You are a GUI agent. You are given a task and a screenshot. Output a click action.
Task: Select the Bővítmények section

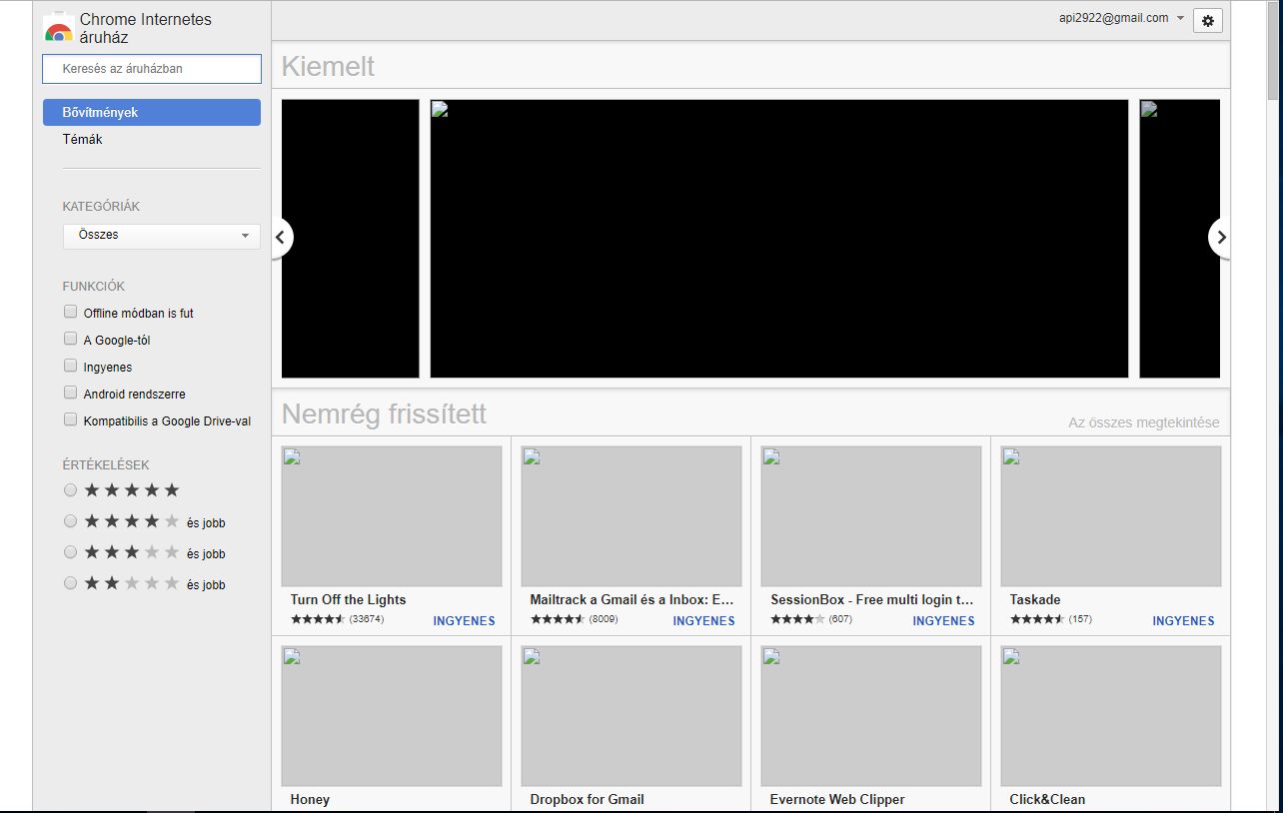tap(152, 113)
